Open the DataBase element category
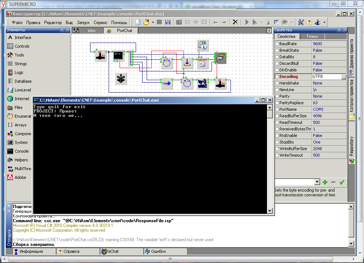The height and width of the screenshot is (263, 364). click(x=23, y=81)
